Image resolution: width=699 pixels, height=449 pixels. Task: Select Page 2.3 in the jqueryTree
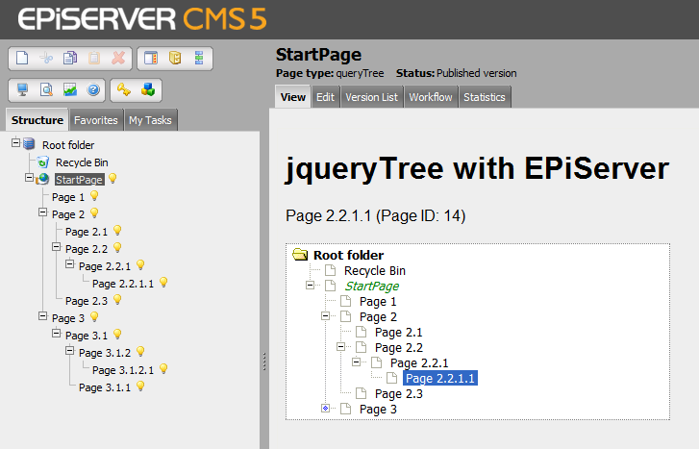click(x=398, y=393)
